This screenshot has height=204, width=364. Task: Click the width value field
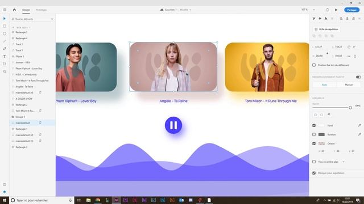pyautogui.click(x=318, y=47)
